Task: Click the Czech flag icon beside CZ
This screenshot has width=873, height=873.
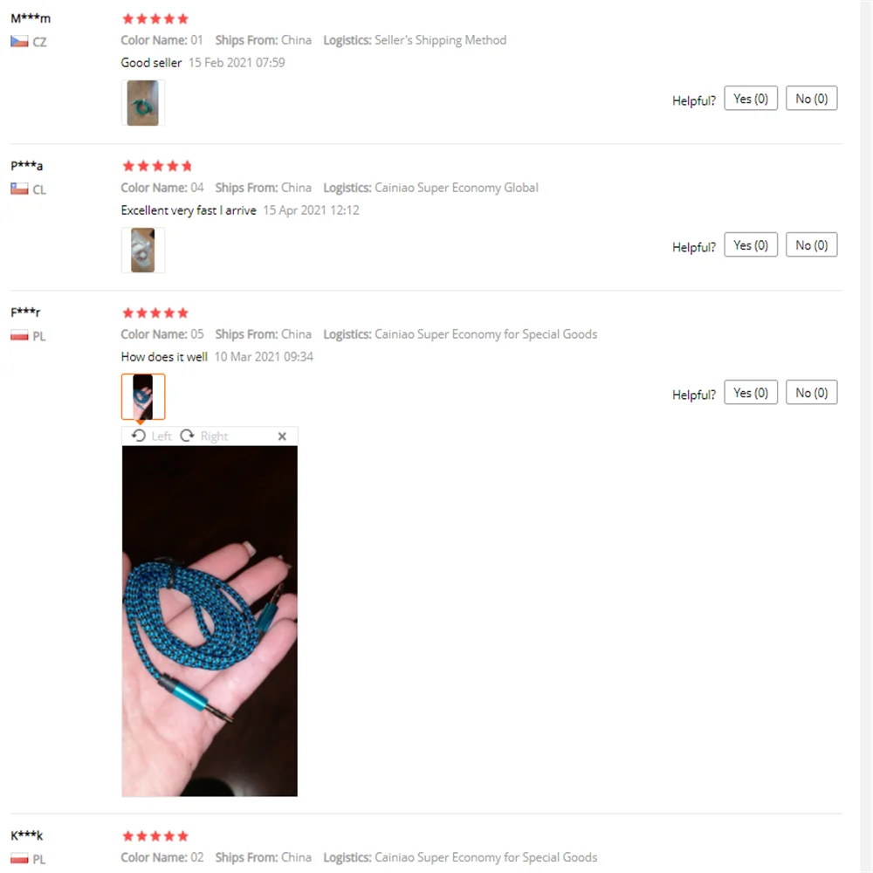Action: click(x=19, y=42)
